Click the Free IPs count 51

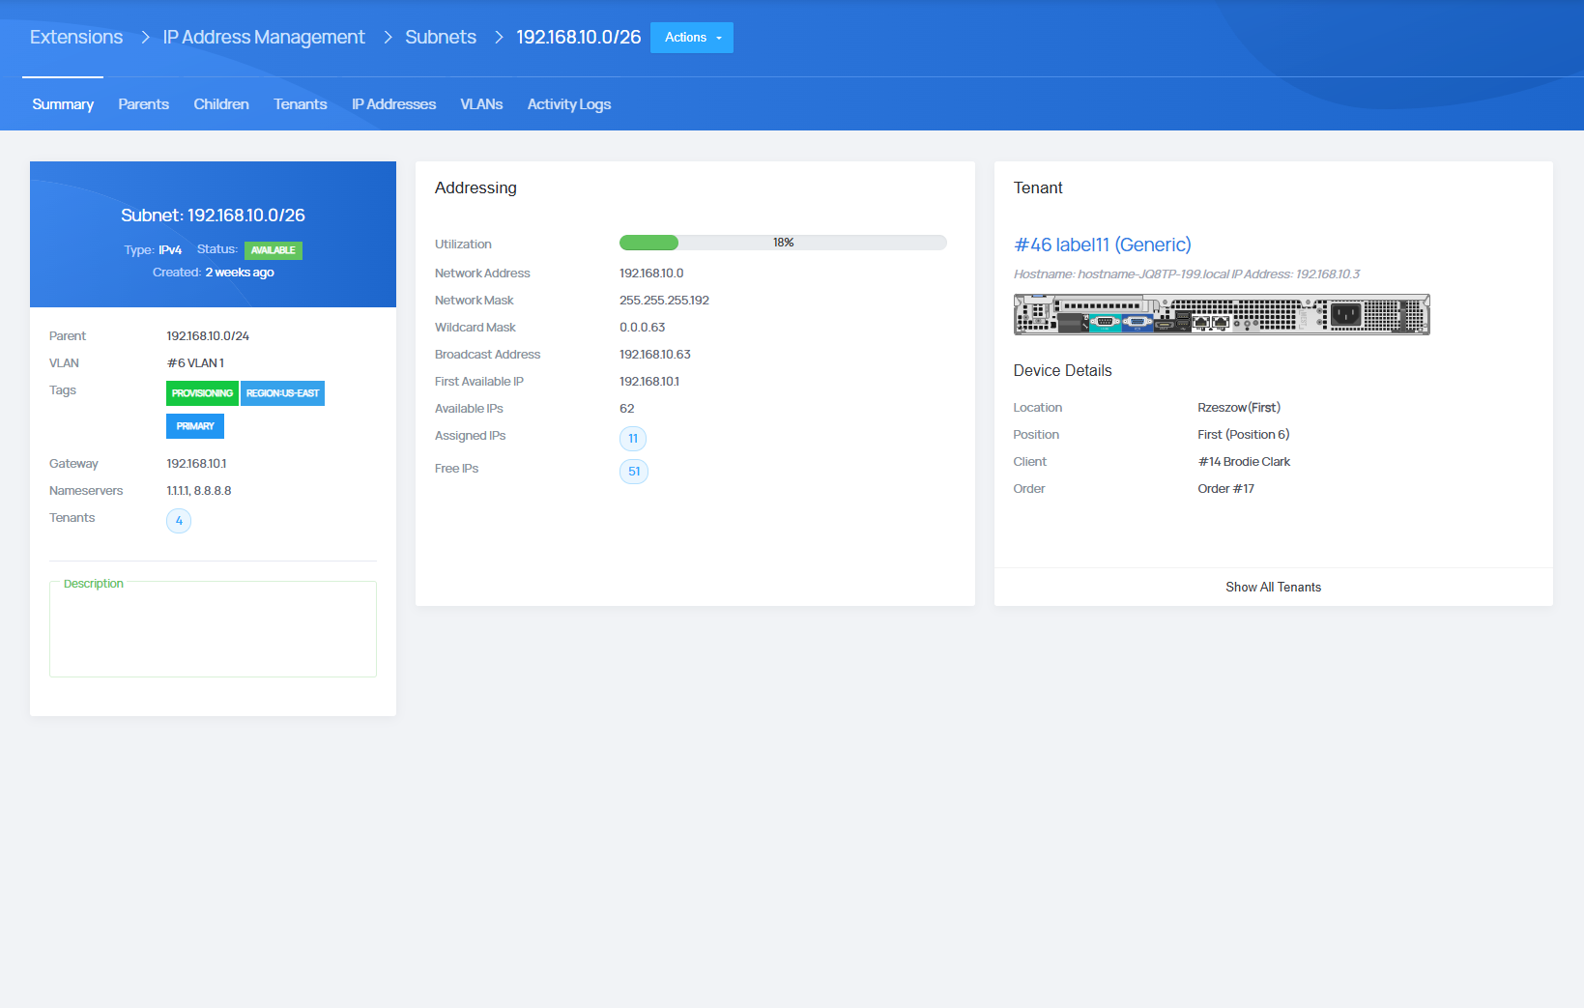pos(634,472)
